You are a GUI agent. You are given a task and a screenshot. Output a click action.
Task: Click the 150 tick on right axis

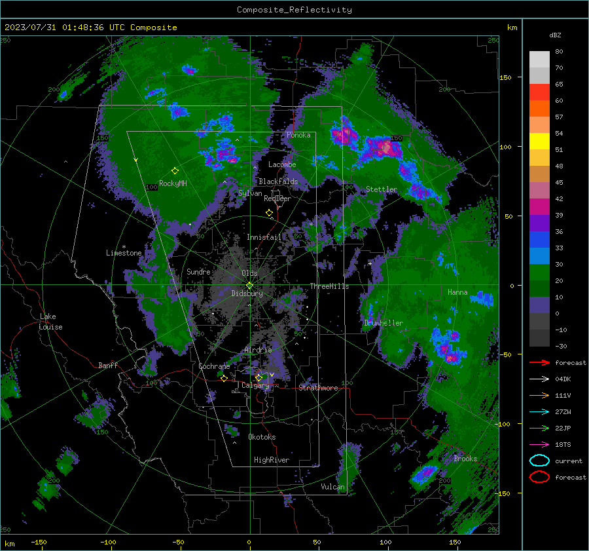point(505,77)
